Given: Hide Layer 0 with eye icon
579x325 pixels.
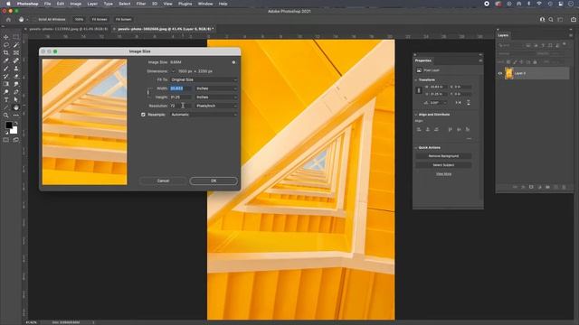Looking at the screenshot, I should click(x=500, y=73).
